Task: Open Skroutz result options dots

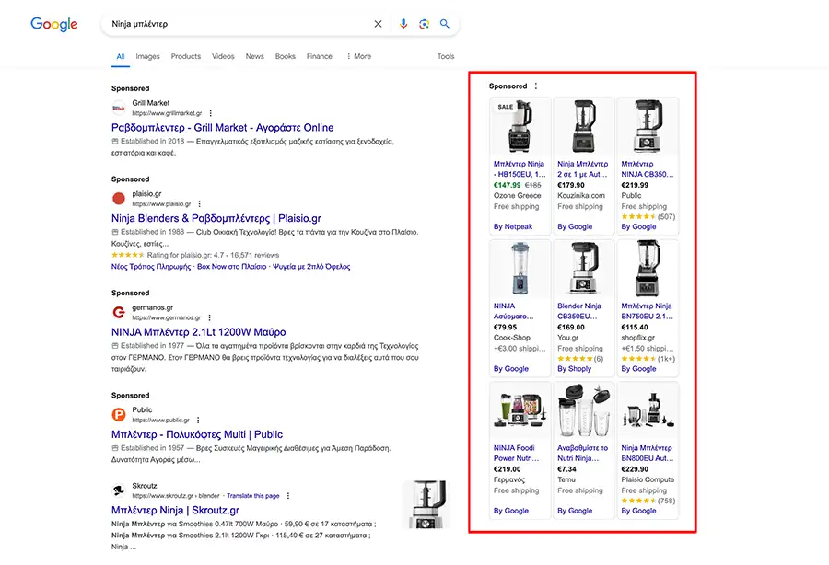Action: click(x=288, y=496)
